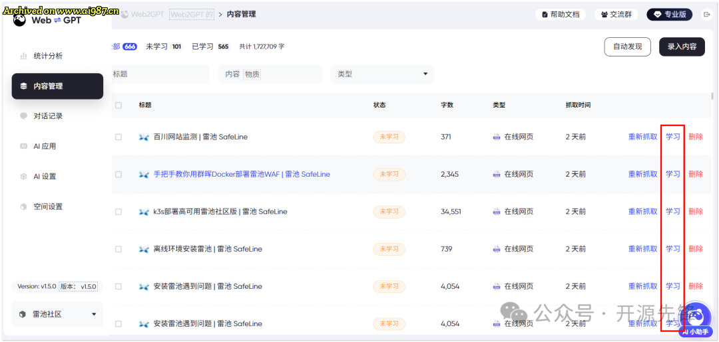Click 重新抓取 for 手把手教你 row
Screen dimensions: 719x342
click(x=642, y=174)
